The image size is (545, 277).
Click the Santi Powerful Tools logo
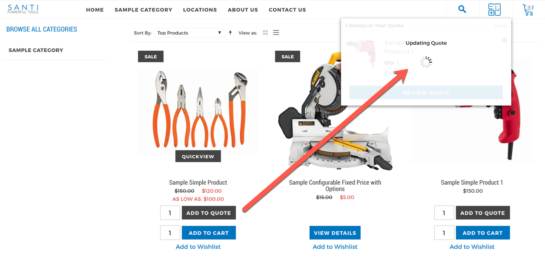(x=23, y=9)
